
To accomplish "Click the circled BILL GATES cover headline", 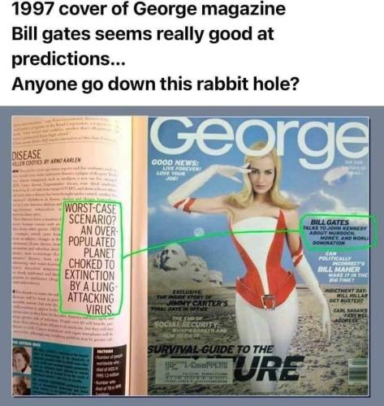I will click(339, 232).
